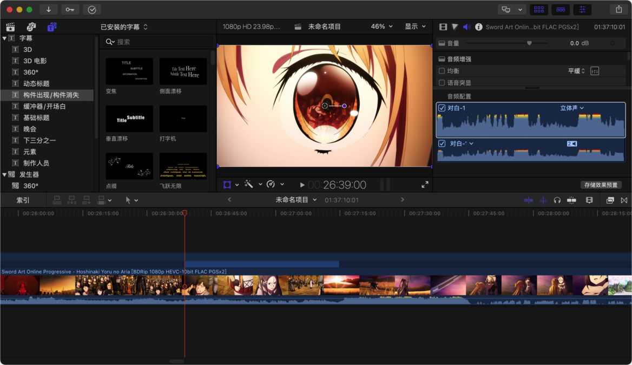This screenshot has height=365, width=632.
Task: Open the share export icon
Action: (x=618, y=9)
